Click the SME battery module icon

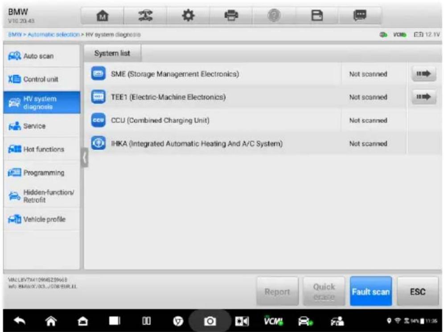[x=98, y=74]
